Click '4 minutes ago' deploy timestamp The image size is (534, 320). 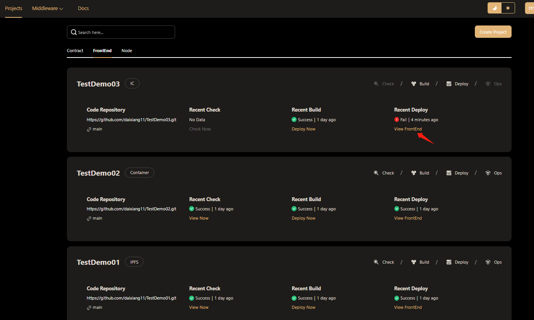point(425,120)
